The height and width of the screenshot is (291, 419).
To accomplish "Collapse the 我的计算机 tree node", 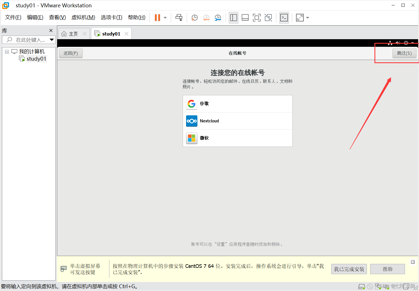I will [x=7, y=52].
